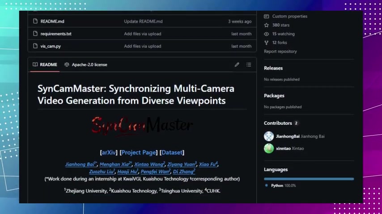Open the Contributors section heading
The height and width of the screenshot is (214, 382).
(278, 123)
